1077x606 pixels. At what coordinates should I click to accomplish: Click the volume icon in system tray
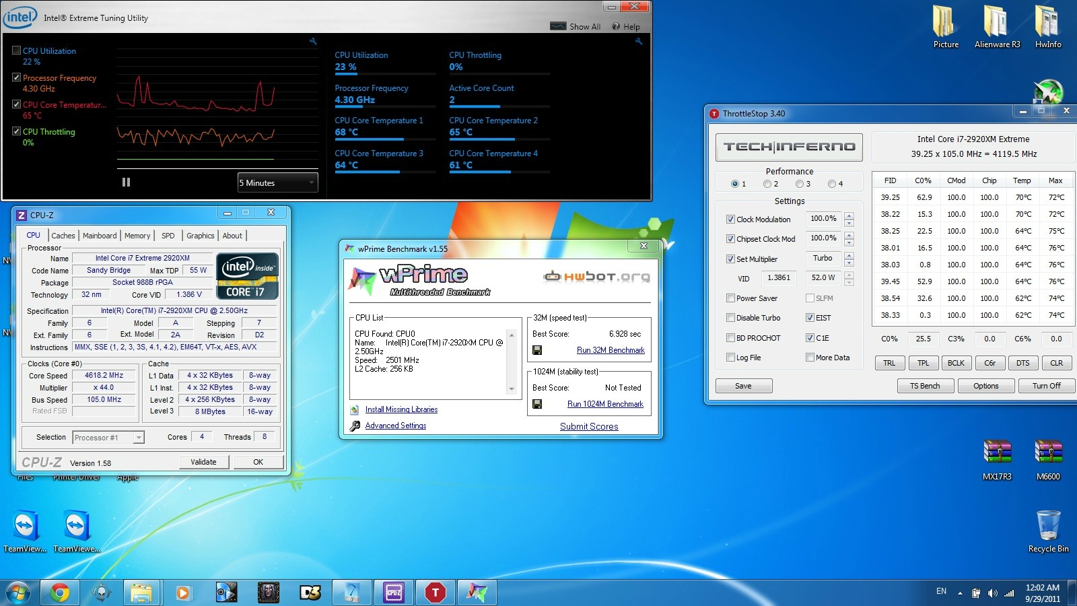pos(992,593)
